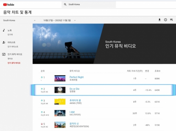Image resolution: width=176 pixels, height=131 pixels.
Task: Click the music video sidebar icon
Action: (4, 54)
